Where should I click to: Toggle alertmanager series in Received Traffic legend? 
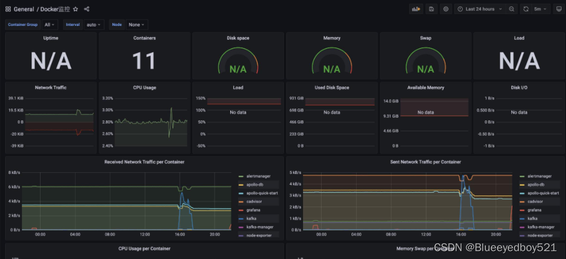coord(258,176)
